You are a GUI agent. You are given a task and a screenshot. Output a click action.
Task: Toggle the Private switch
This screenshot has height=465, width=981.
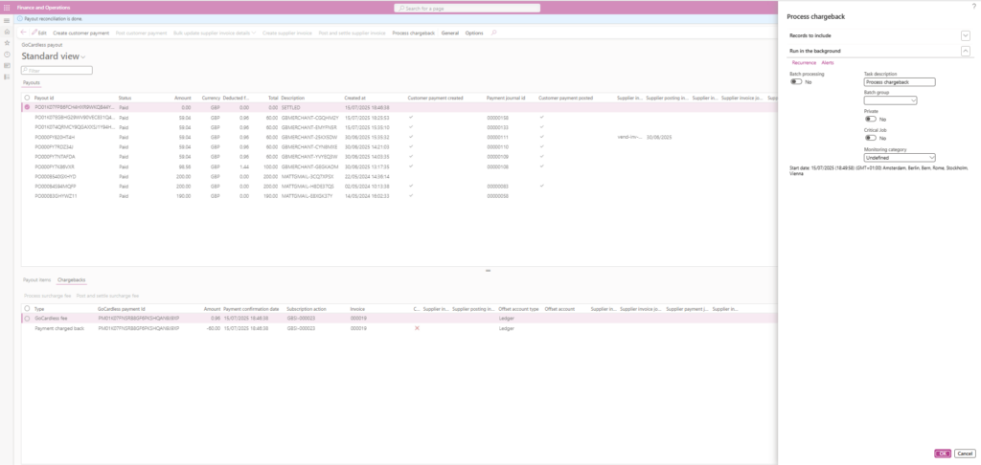coord(870,119)
